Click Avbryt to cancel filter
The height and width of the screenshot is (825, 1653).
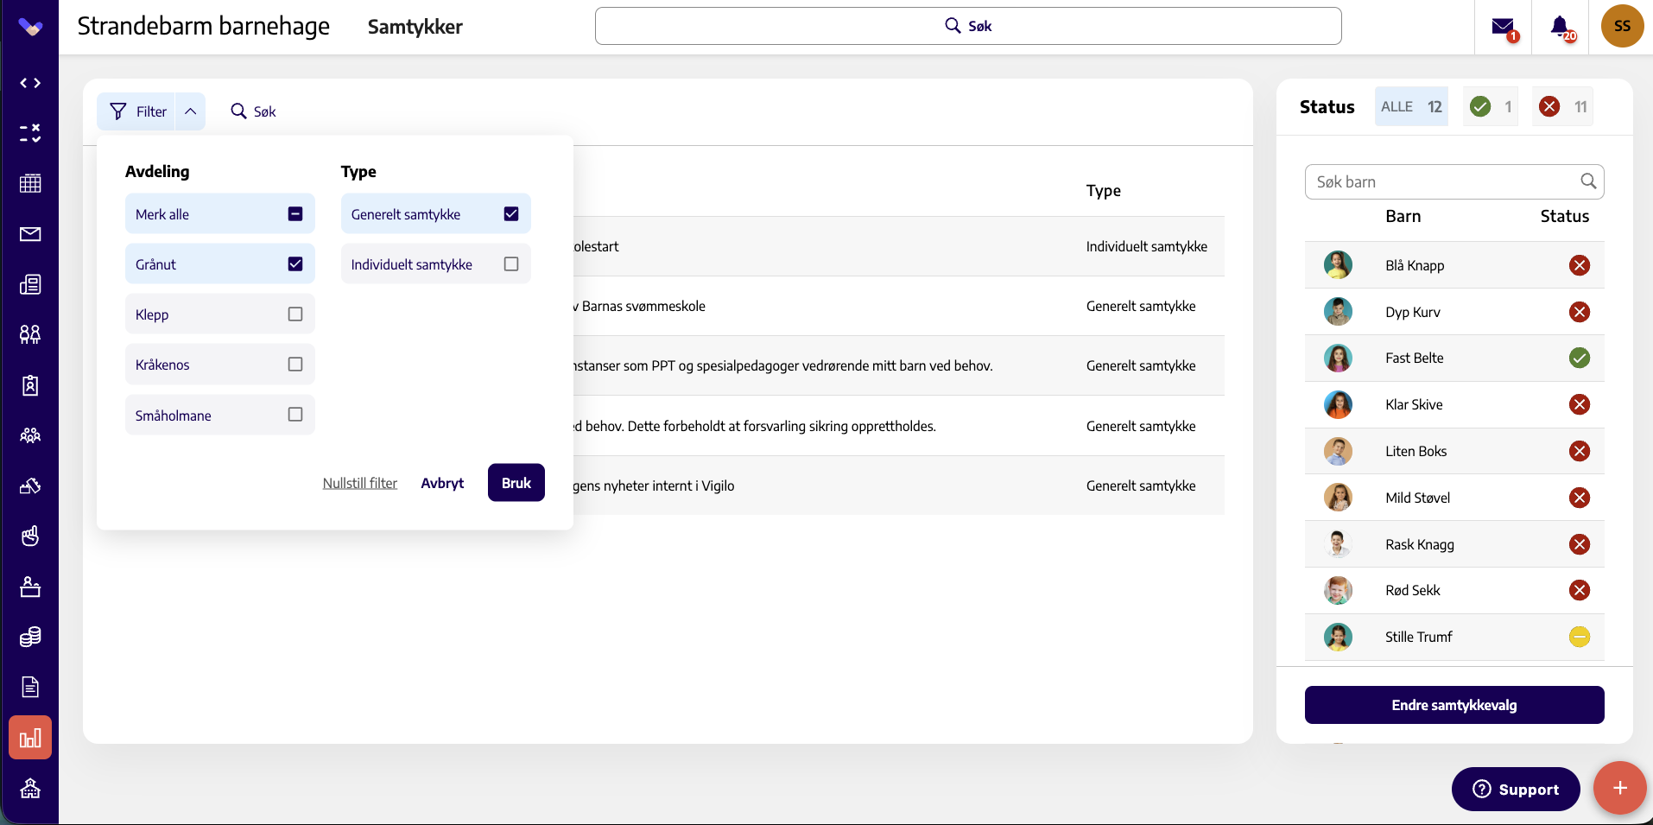coord(442,483)
